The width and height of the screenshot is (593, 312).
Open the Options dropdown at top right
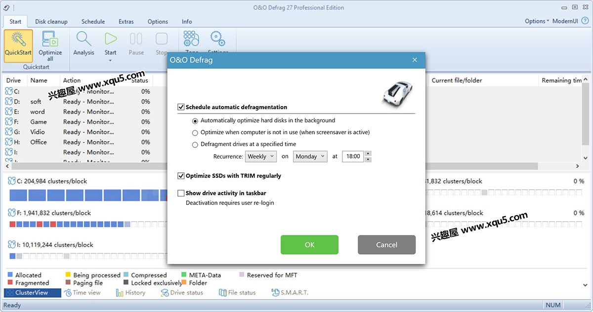(537, 21)
